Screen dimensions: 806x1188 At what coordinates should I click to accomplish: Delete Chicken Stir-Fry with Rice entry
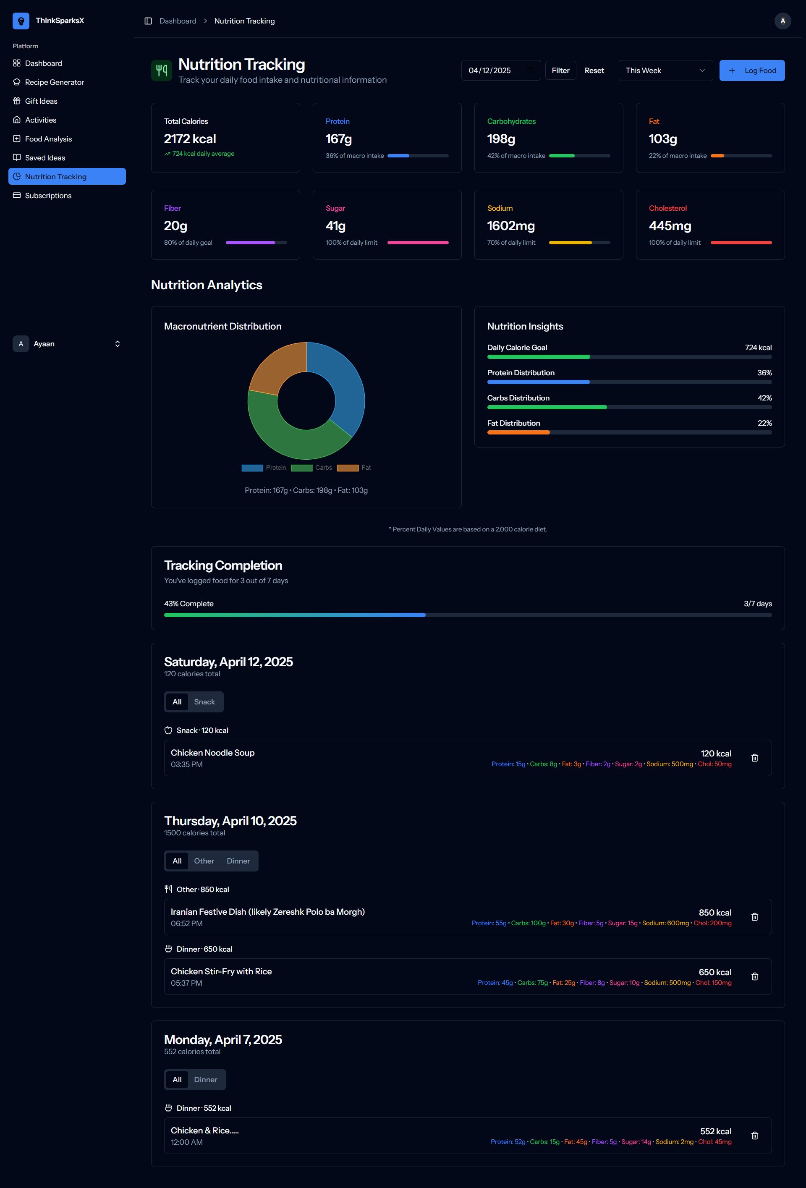click(754, 976)
